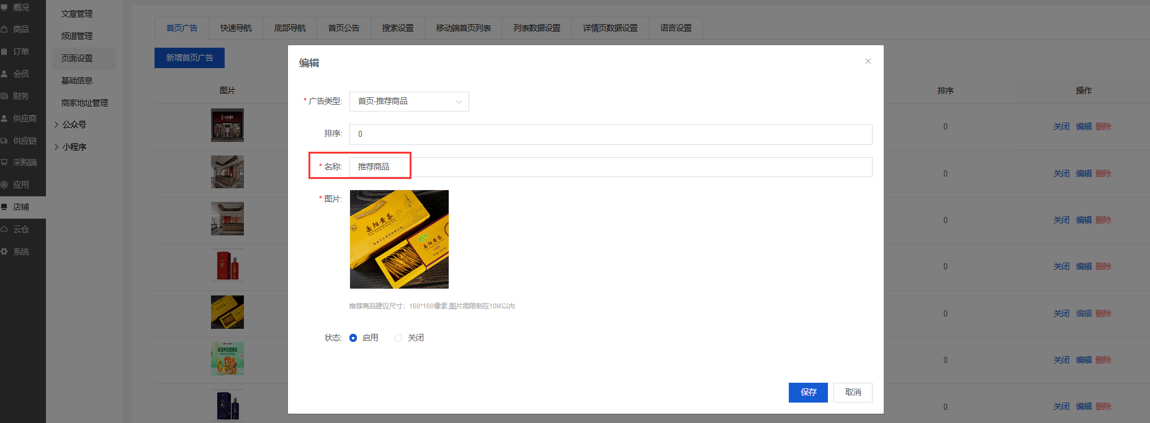This screenshot has height=423, width=1150.
Task: Click the uploaded yellow tea box image
Action: coord(399,239)
